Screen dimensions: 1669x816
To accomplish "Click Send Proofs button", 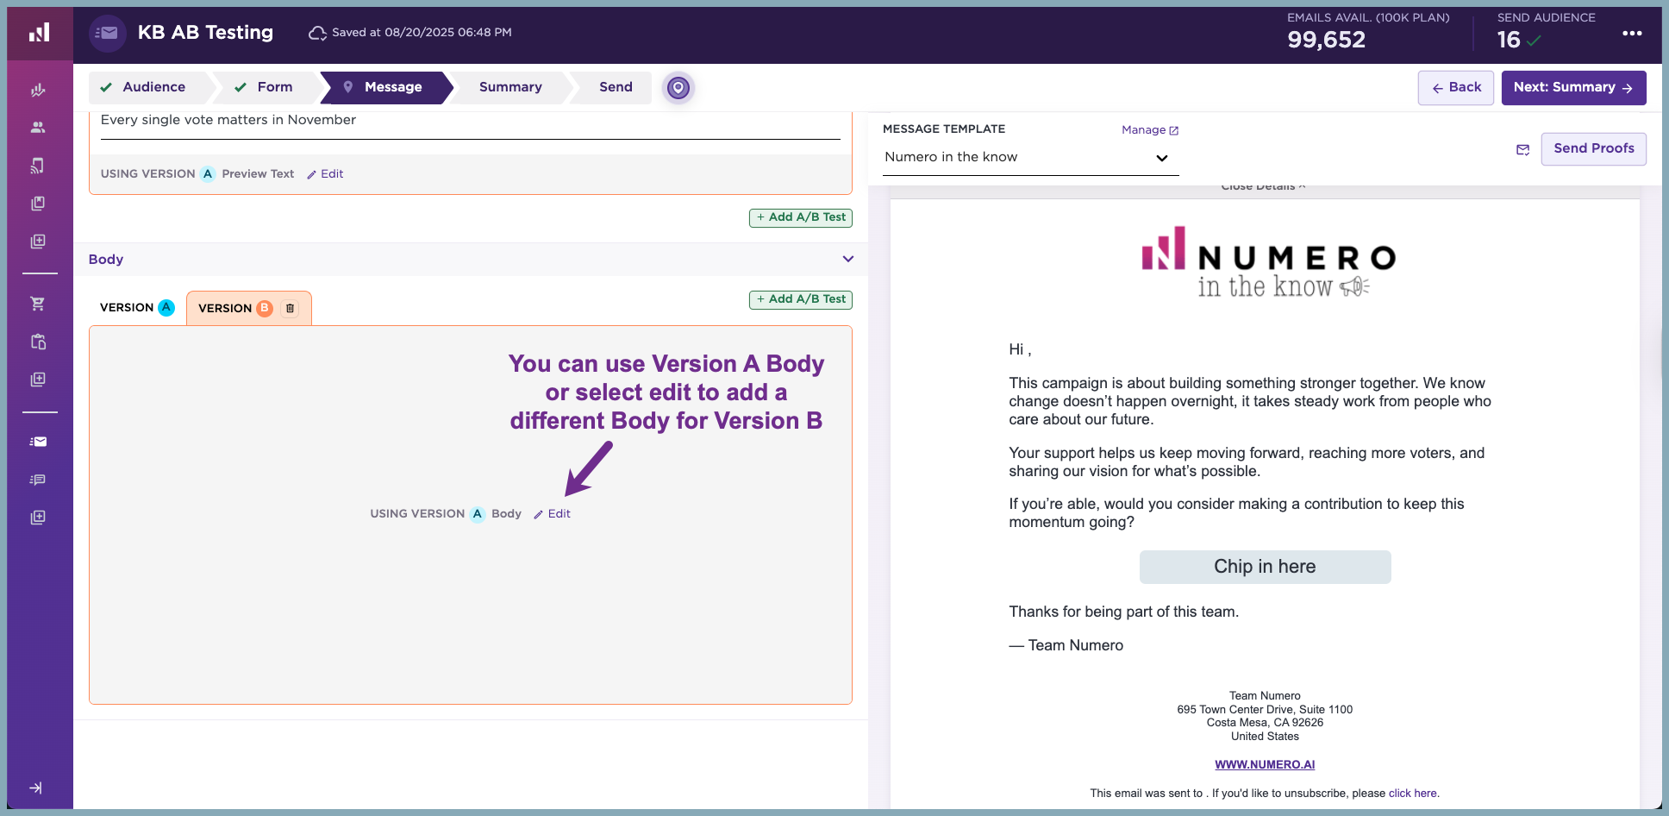I will point(1593,148).
